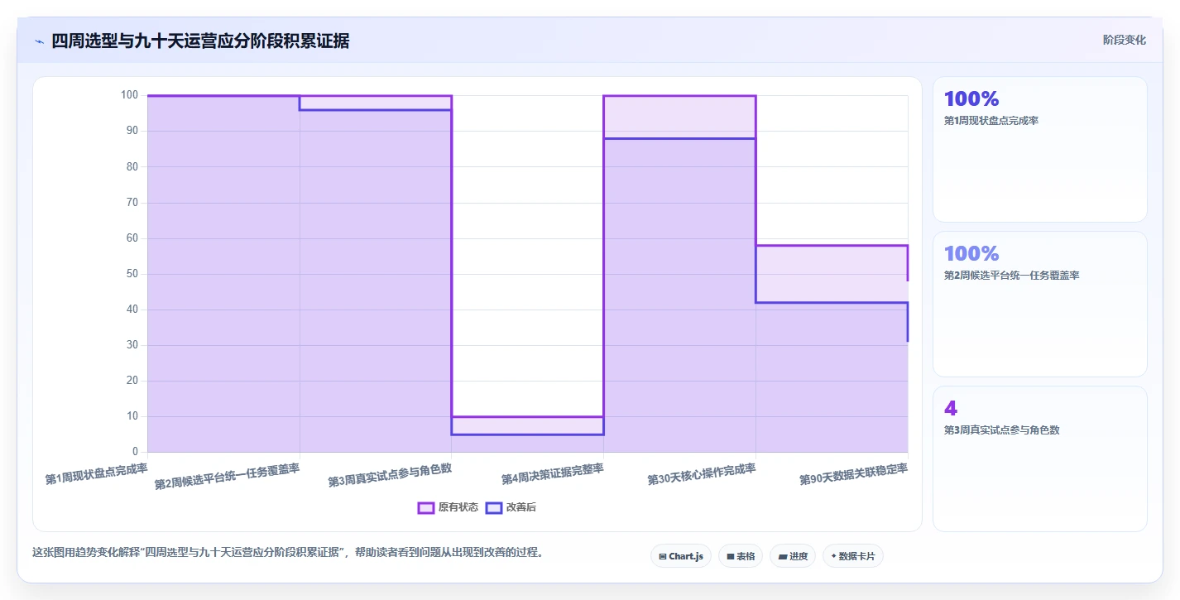Click the axis label 第4周决策证据完整率
Screen dimensions: 1180x600
(x=552, y=475)
